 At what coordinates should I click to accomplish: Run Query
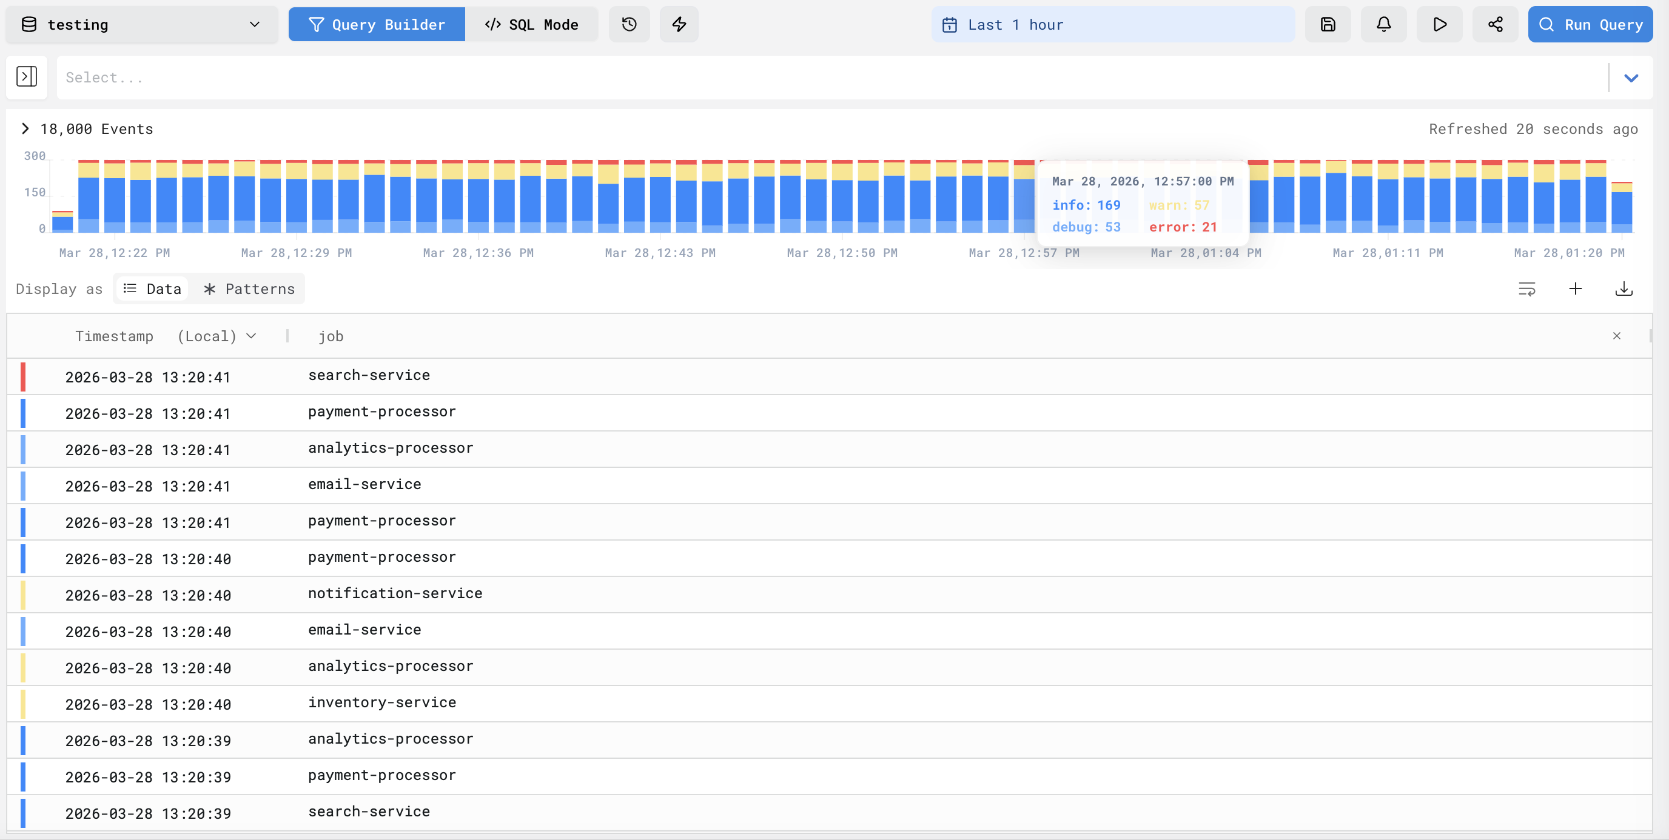[1590, 24]
